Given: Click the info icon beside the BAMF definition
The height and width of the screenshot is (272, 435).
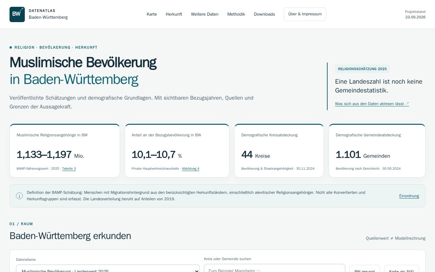Looking at the screenshot, I should (x=19, y=196).
